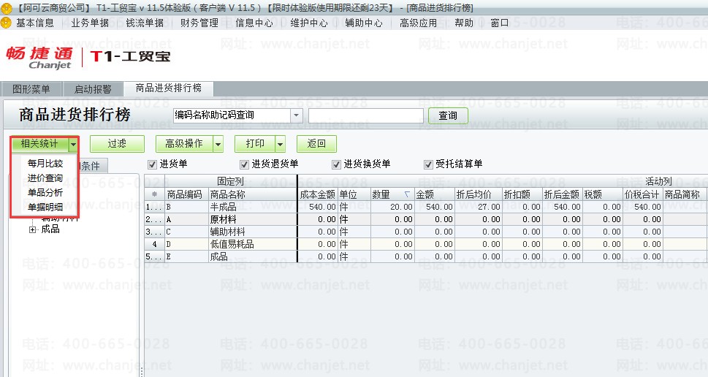Open the 财务管理 menu
Image resolution: width=708 pixels, height=377 pixels.
click(x=199, y=23)
